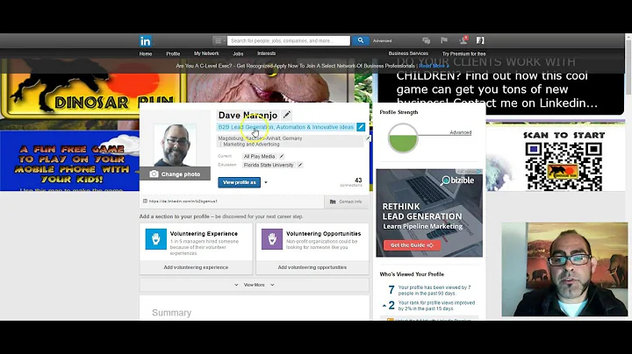This screenshot has height=354, width=632.
Task: Open the add connections icon
Action: (x=463, y=40)
